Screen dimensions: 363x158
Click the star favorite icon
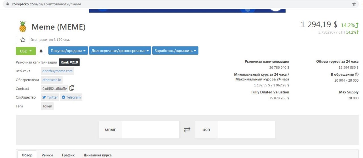(23, 40)
